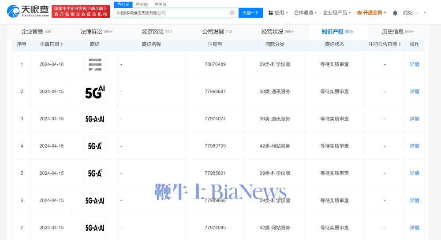
Task: Click the 注册号 column header
Action: point(215,44)
